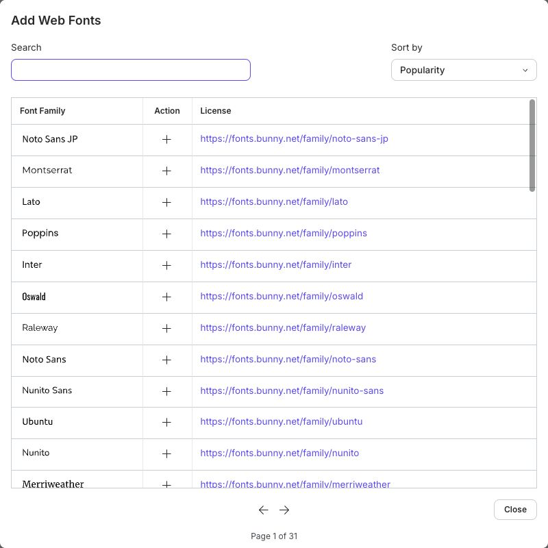Open the inter license link
The height and width of the screenshot is (548, 548).
[x=276, y=264]
